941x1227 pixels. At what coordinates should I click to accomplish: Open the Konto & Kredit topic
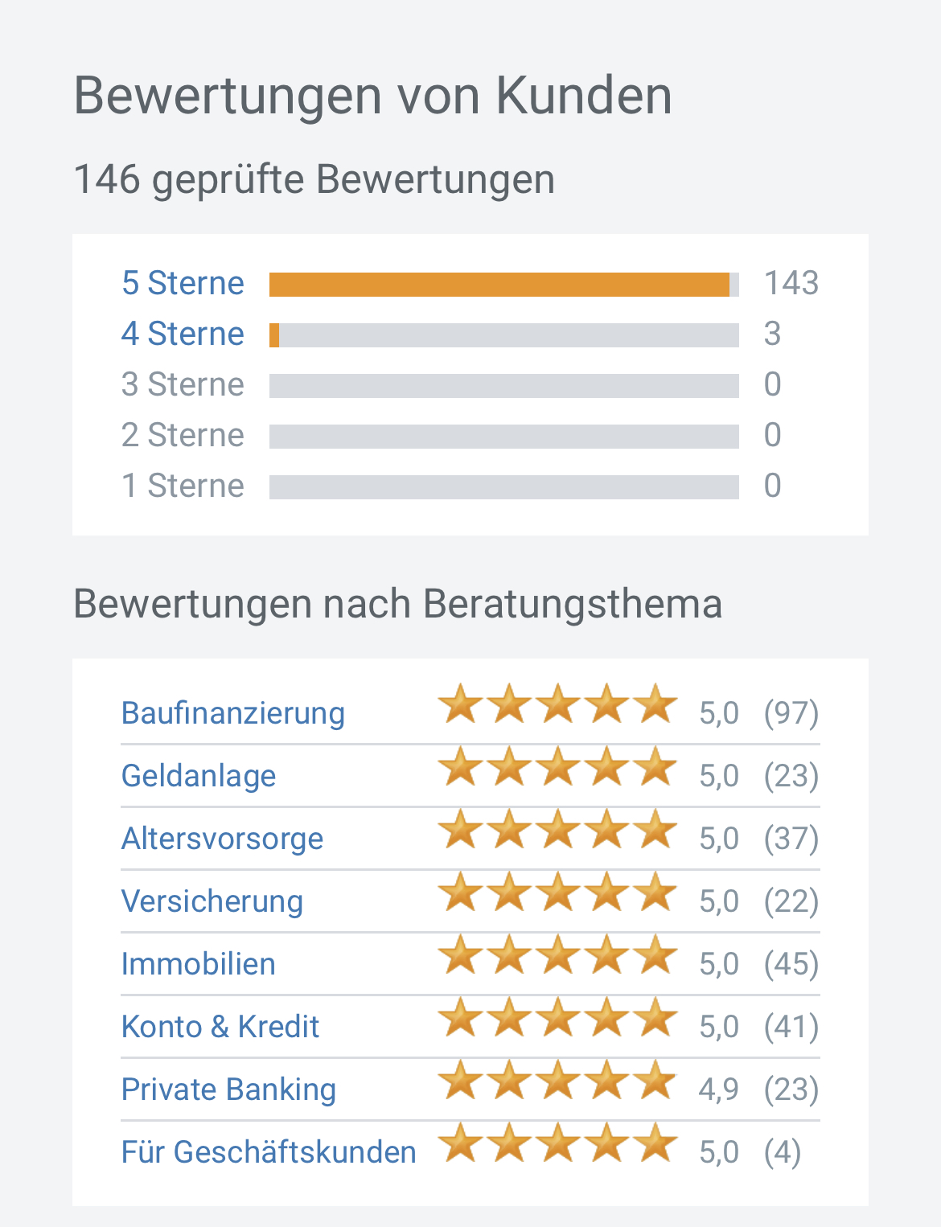pyautogui.click(x=220, y=1027)
